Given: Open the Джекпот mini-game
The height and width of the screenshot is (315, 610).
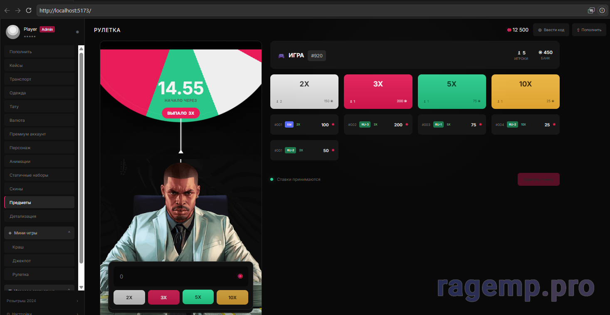Looking at the screenshot, I should pyautogui.click(x=39, y=261).
